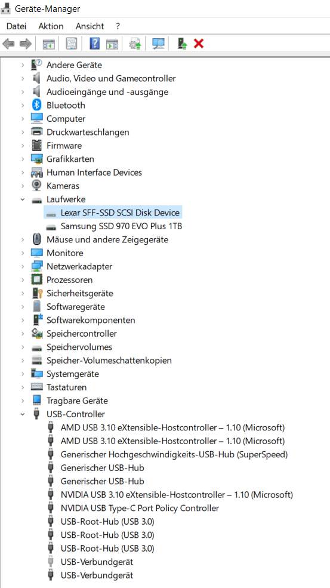The image size is (330, 588).
Task: Collapse the USB-Controller category
Action: pyautogui.click(x=23, y=414)
